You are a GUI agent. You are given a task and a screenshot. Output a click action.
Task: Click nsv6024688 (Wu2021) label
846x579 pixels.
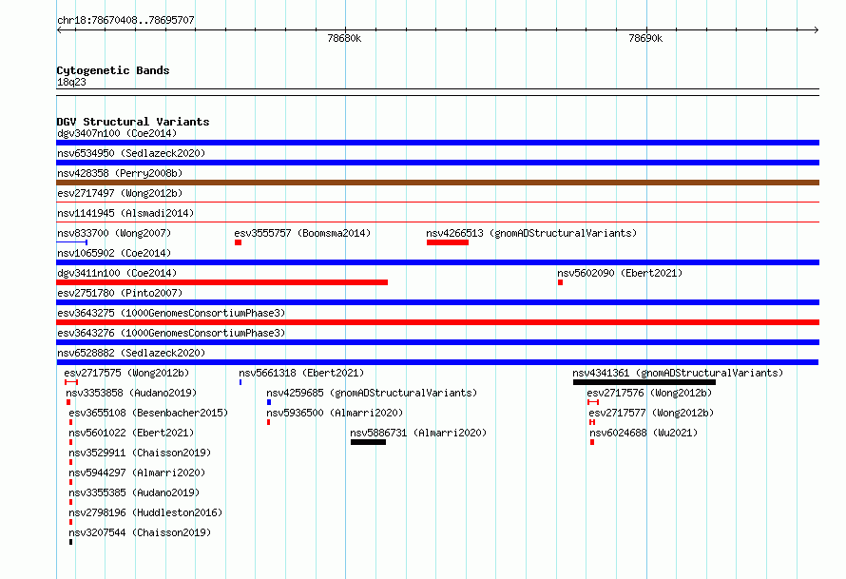(x=644, y=433)
